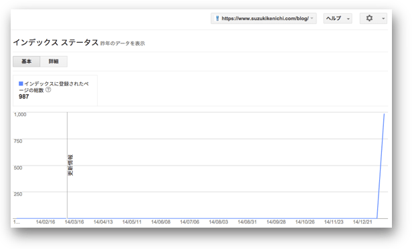Viewport: 412px width, 249px height.
Task: Open the ヘルプ help dropdown
Action: pyautogui.click(x=338, y=19)
